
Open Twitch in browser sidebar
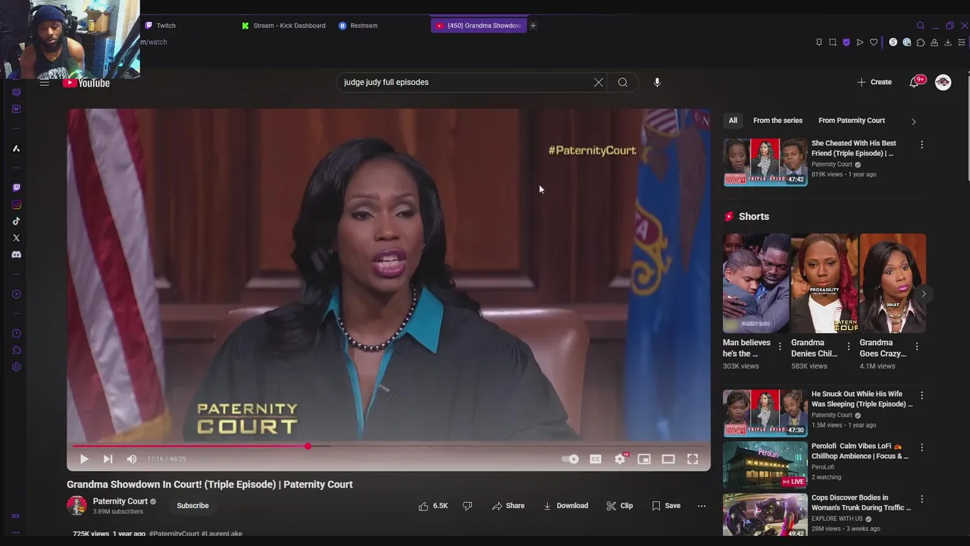click(x=16, y=187)
